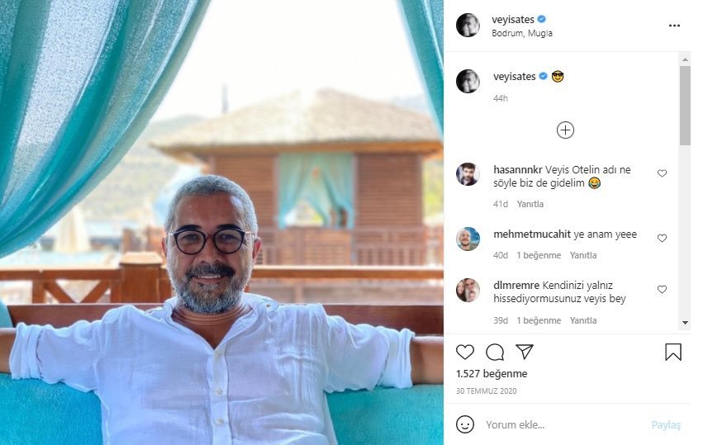The image size is (727, 445).
Task: Save post with the bookmark icon
Action: [672, 353]
